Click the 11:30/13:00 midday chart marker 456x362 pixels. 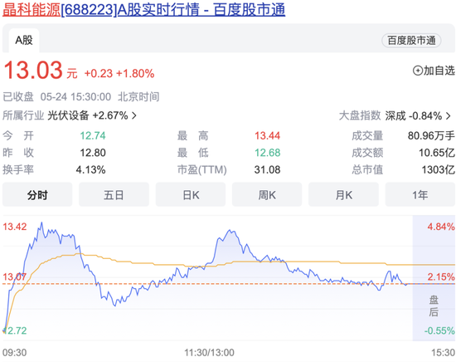(x=209, y=353)
